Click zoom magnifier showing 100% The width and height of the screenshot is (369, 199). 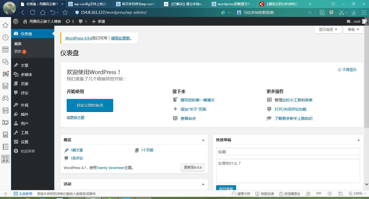pos(350,194)
